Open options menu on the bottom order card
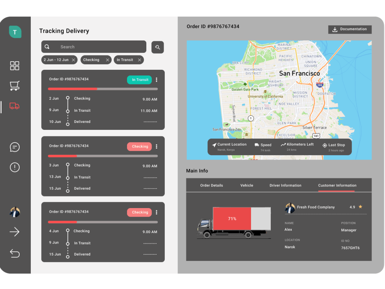This screenshot has height=289, width=385. [157, 212]
